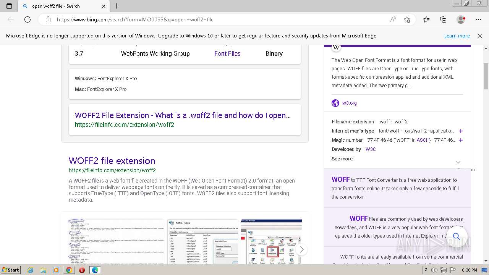The width and height of the screenshot is (489, 275).
Task: Click the 'Binary' format text
Action: pyautogui.click(x=274, y=53)
